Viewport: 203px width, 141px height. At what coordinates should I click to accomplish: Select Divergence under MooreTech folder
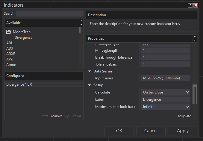tap(23, 38)
